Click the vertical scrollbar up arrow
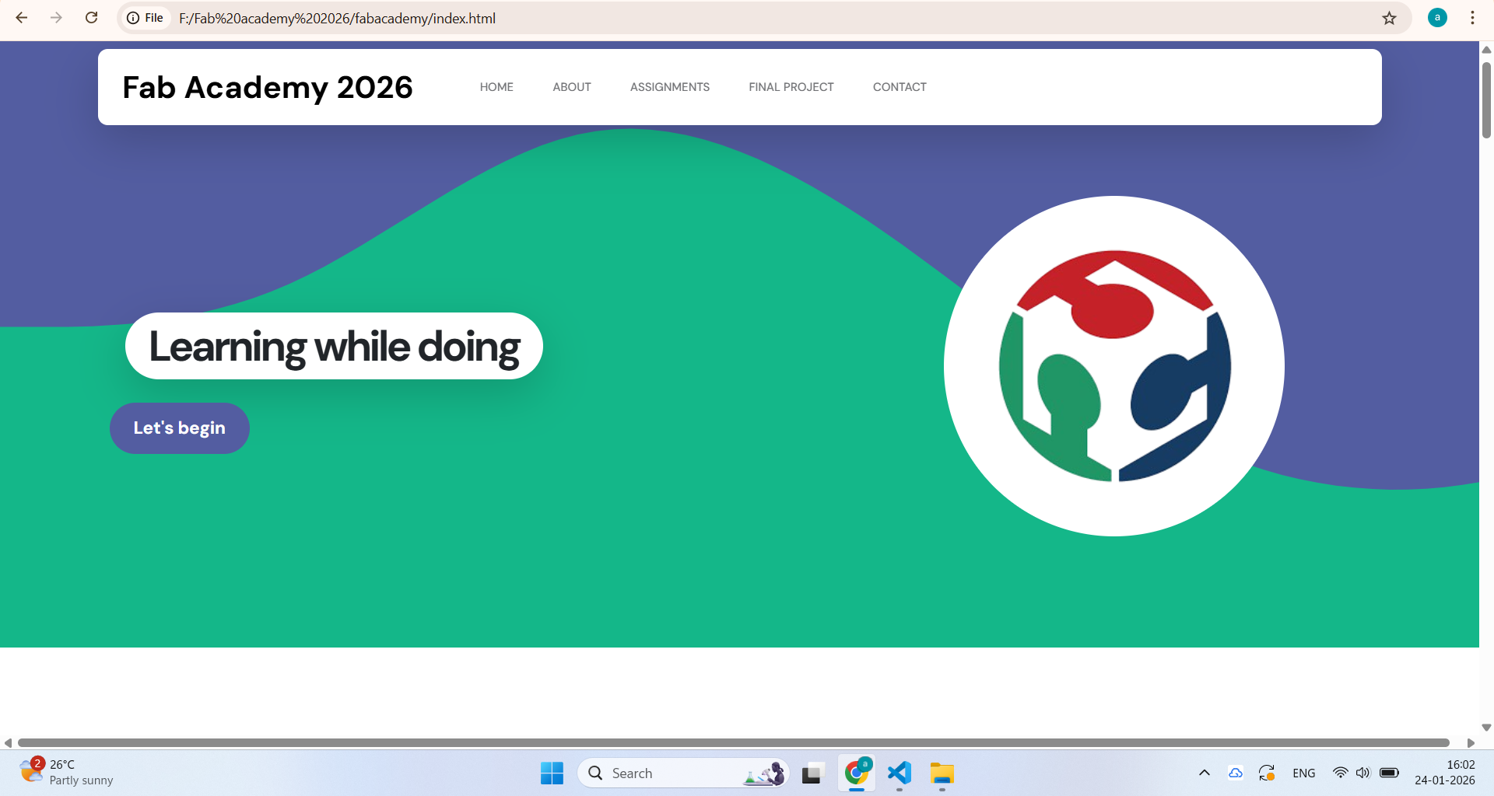 (x=1486, y=50)
